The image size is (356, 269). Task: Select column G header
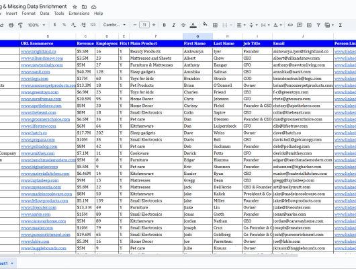(x=197, y=36)
